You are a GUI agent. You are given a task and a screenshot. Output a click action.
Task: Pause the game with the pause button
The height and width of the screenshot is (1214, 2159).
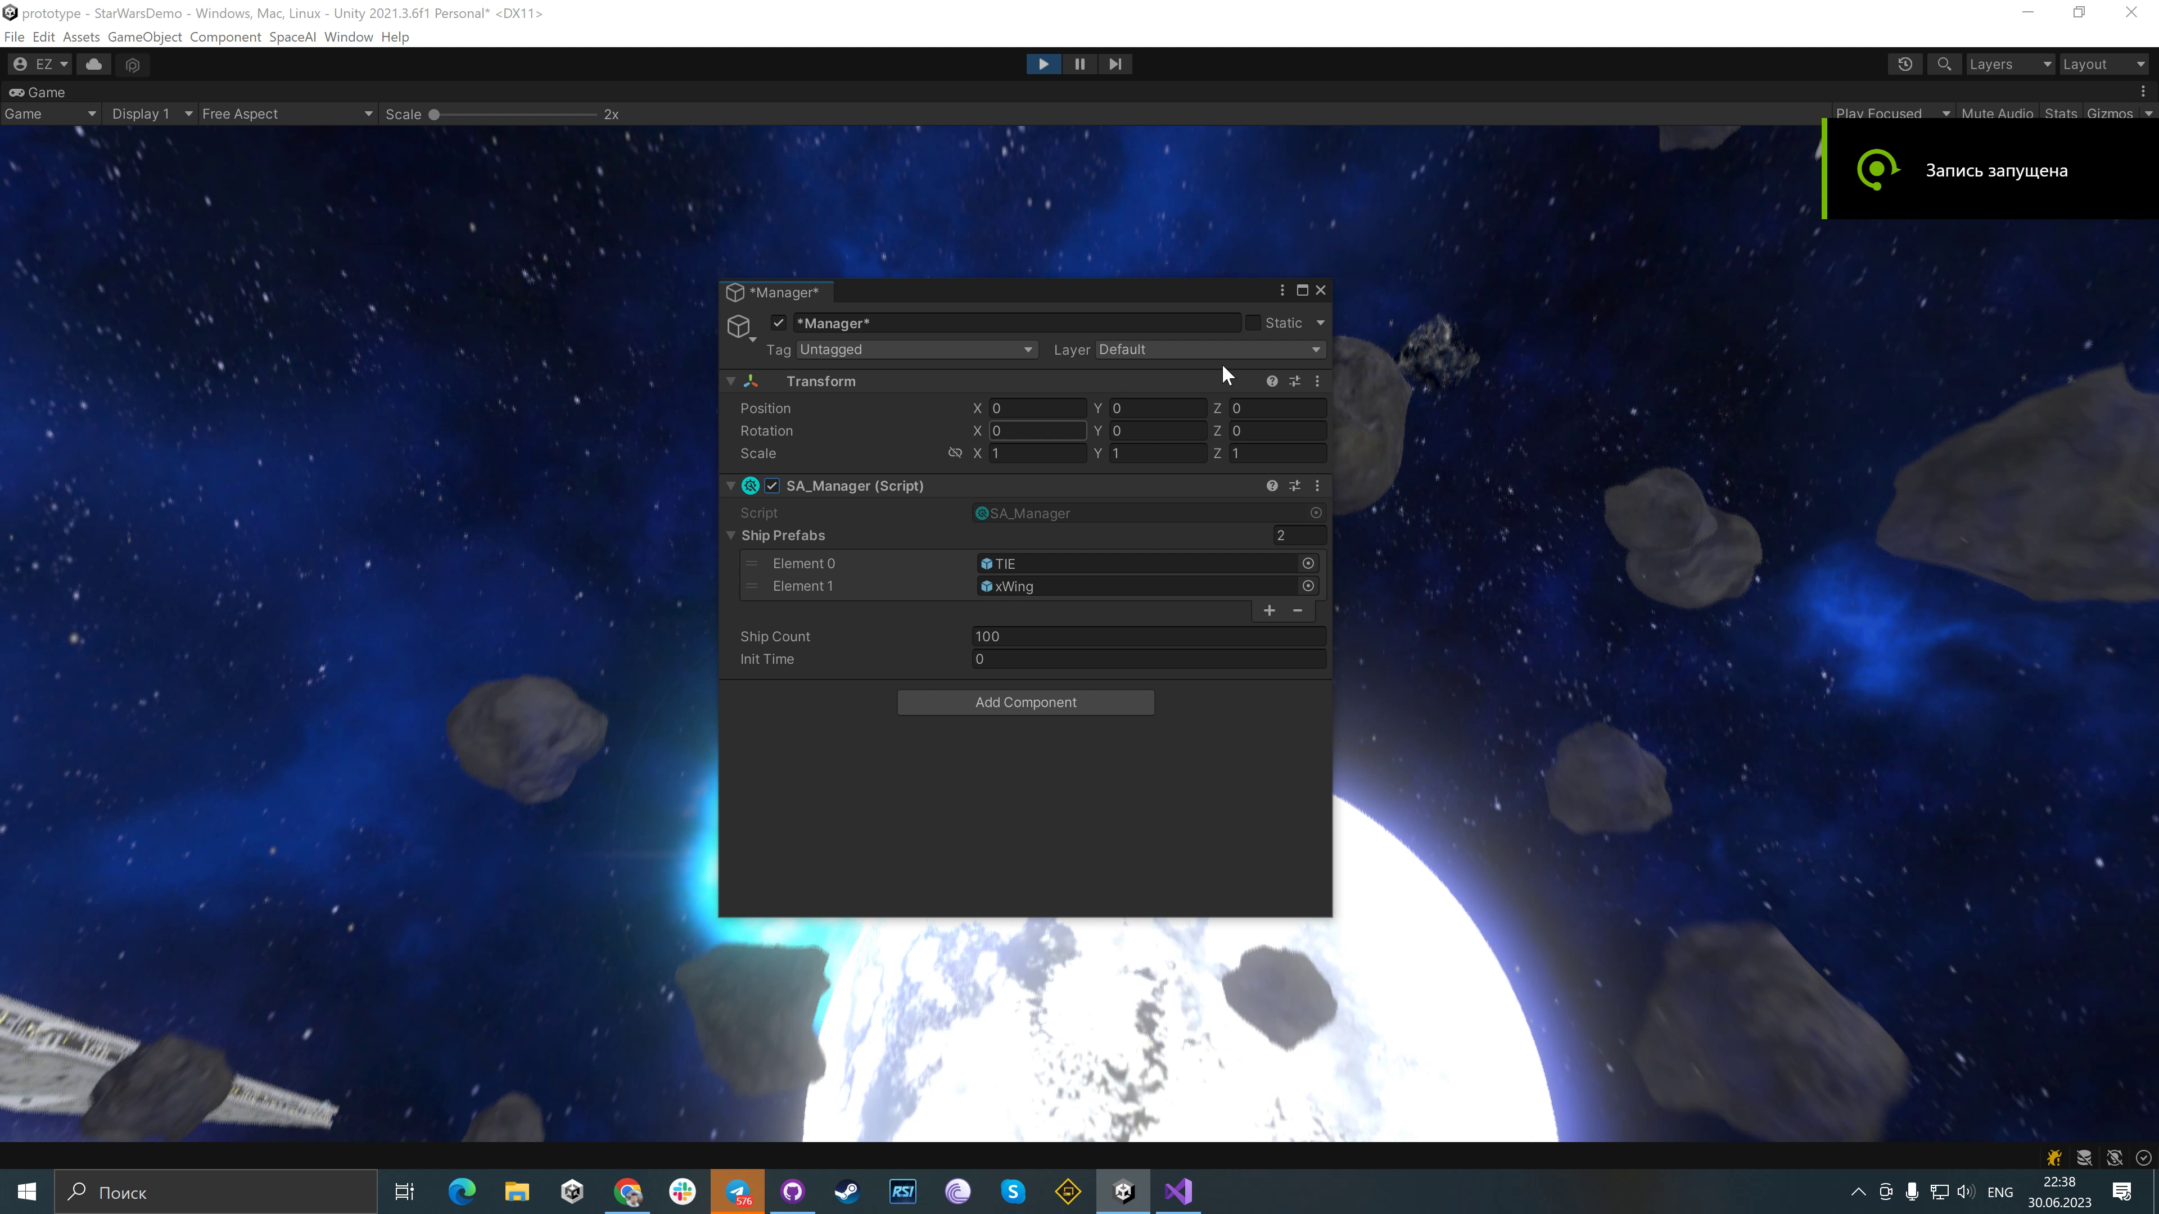(1079, 64)
